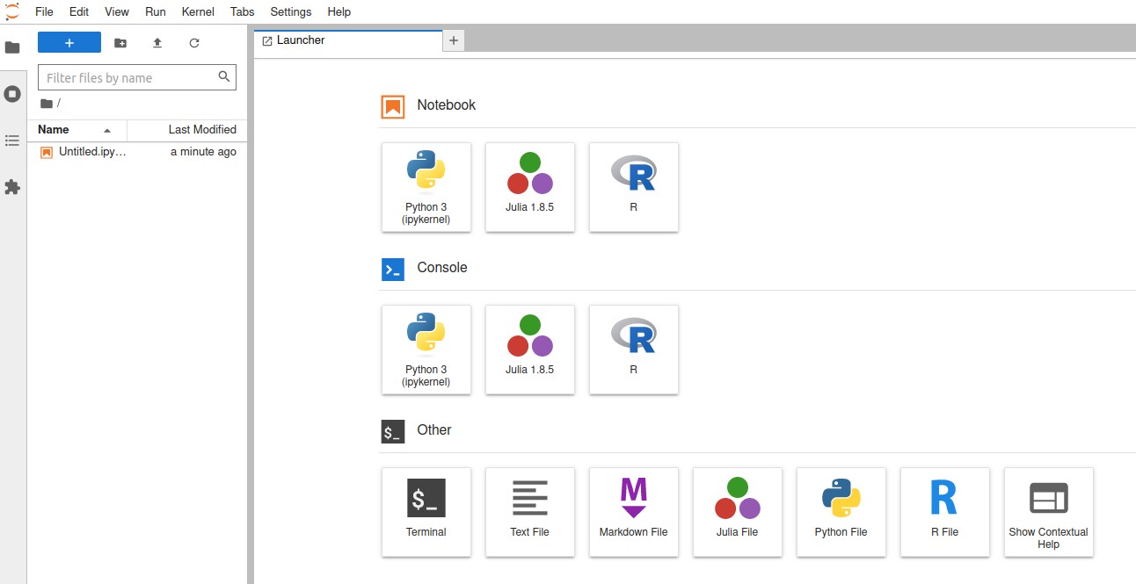This screenshot has width=1136, height=584.
Task: Click Show Contextual Help card
Action: 1049,512
